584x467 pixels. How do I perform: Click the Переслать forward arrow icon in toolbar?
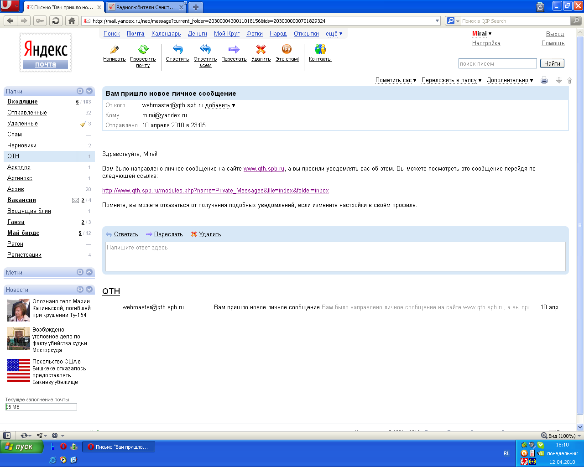[x=234, y=49]
